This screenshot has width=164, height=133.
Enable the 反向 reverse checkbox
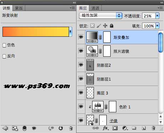click(4, 56)
